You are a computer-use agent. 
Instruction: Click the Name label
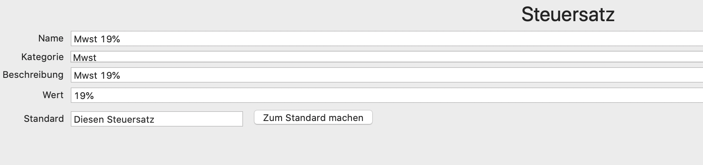51,38
